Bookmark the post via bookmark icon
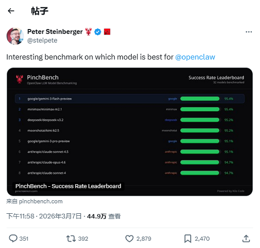This screenshot has width=260, height=248. click(188, 239)
